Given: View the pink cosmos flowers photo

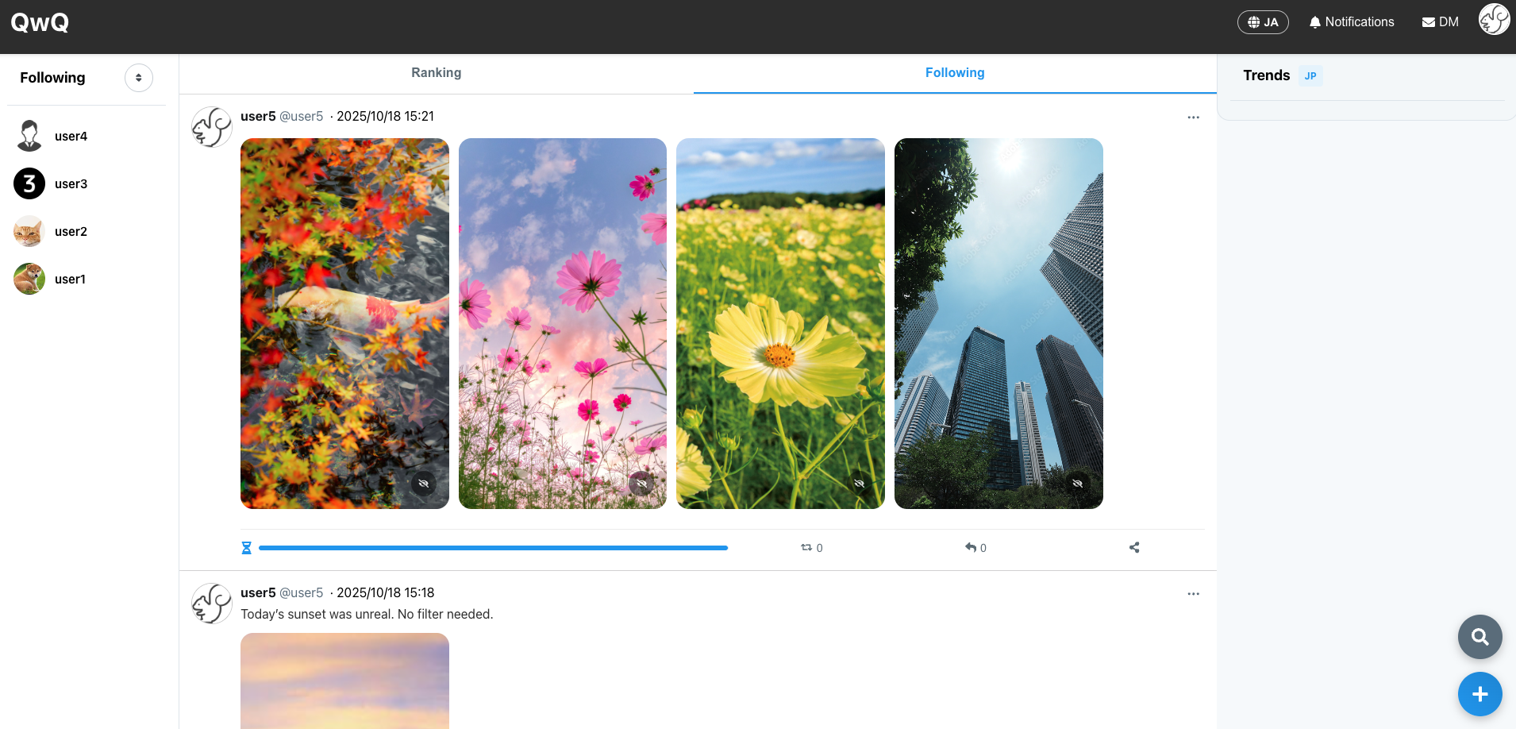Looking at the screenshot, I should (563, 323).
